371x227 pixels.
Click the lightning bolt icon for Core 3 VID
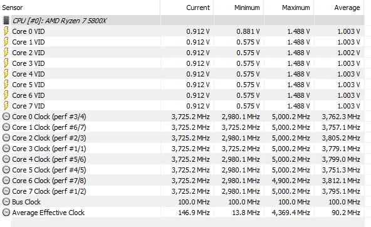coord(6,63)
